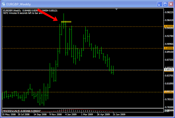Select the 0.80190 horizontal line price label

pos(169,92)
